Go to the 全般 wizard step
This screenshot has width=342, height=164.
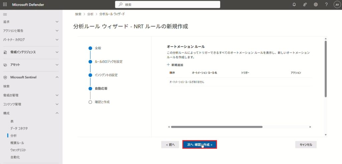click(98, 48)
